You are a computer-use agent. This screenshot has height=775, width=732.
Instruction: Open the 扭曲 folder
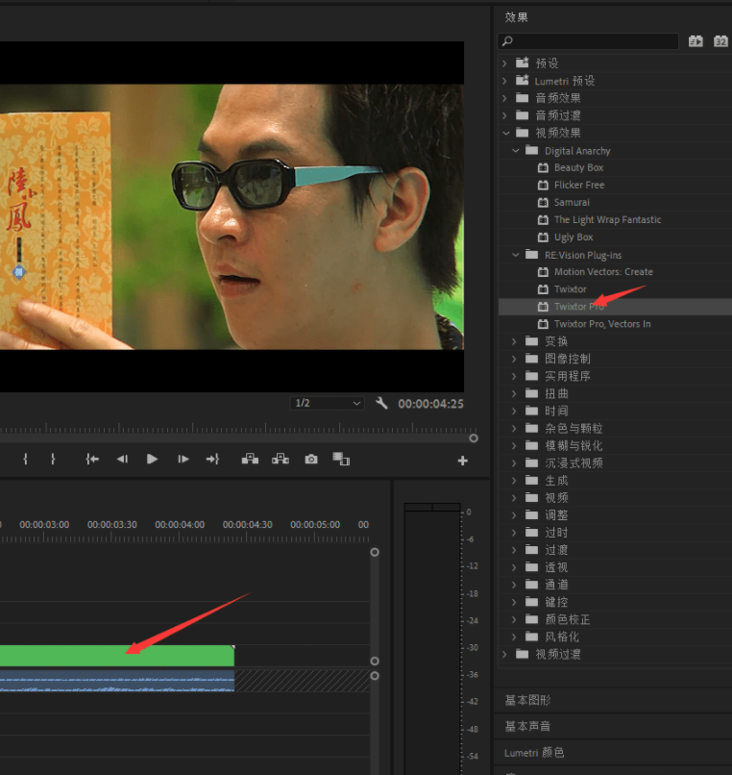(x=556, y=393)
